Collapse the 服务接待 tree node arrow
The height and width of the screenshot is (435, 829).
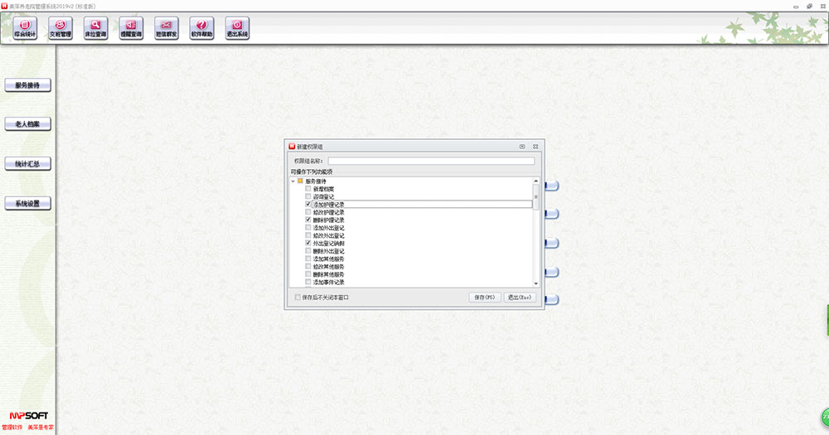tap(292, 181)
